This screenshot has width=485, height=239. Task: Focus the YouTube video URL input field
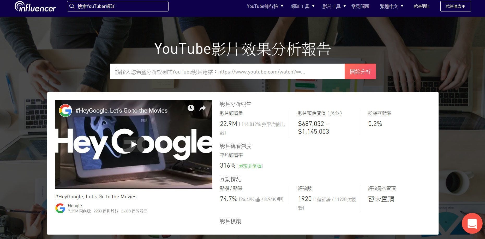[227, 71]
